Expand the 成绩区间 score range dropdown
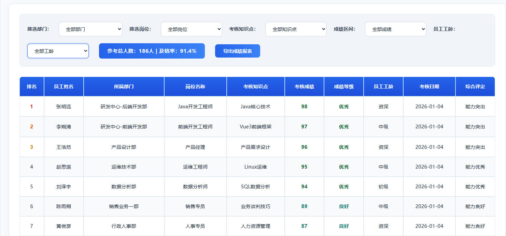Screen dimensions: 506x236 [x=395, y=29]
